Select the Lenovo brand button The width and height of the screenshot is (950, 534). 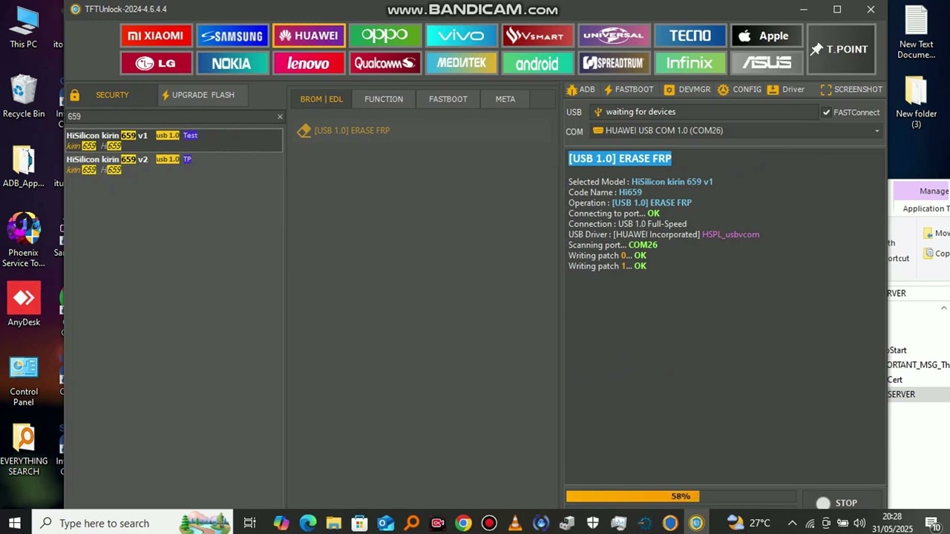(309, 63)
